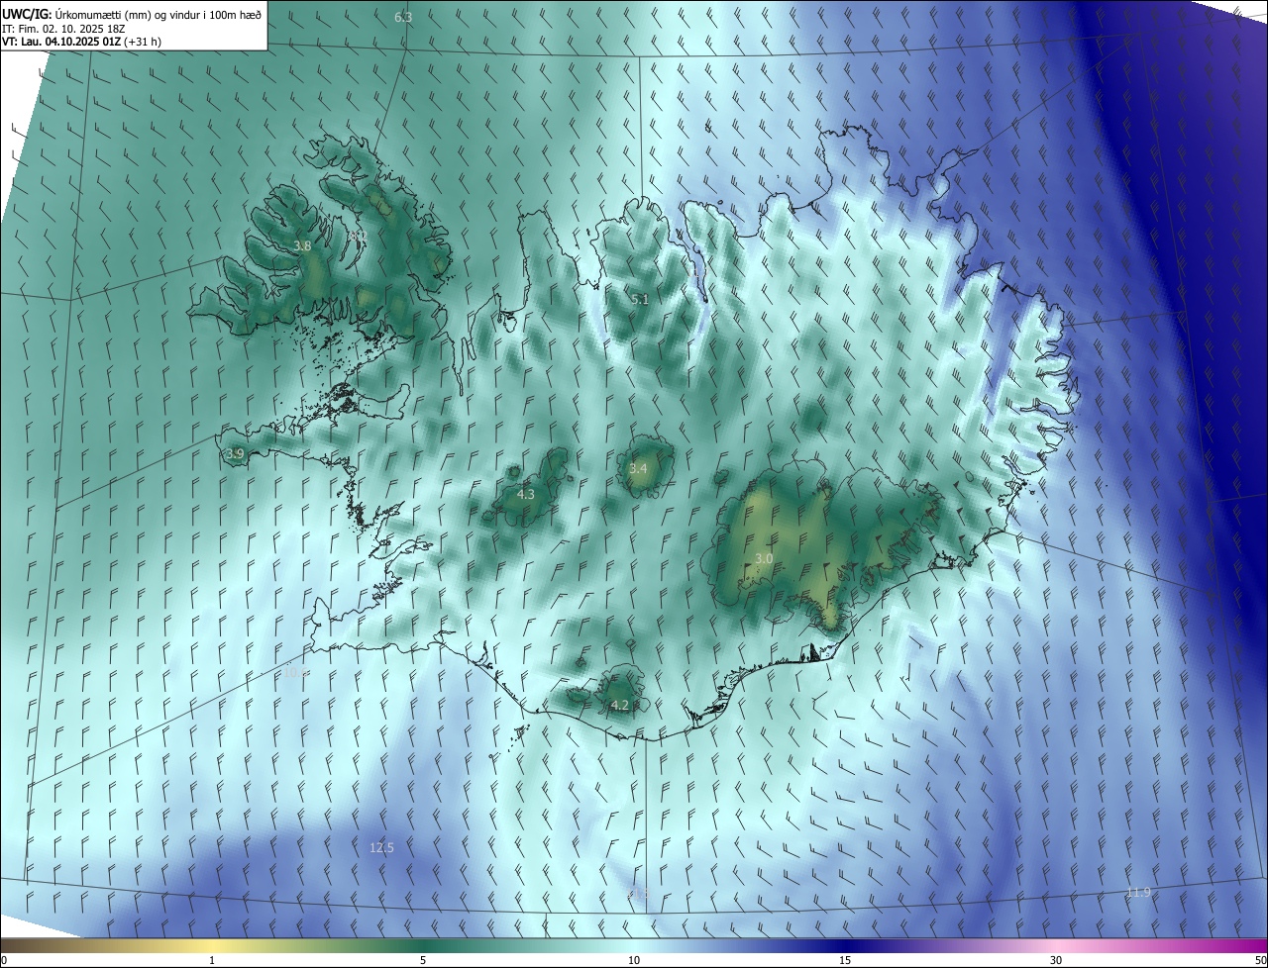Click the 1 tick on the colour scale
Screen dimensions: 1268x968
click(213, 960)
